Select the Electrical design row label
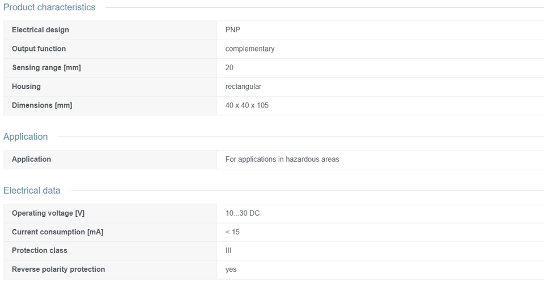544x283 pixels. click(40, 30)
